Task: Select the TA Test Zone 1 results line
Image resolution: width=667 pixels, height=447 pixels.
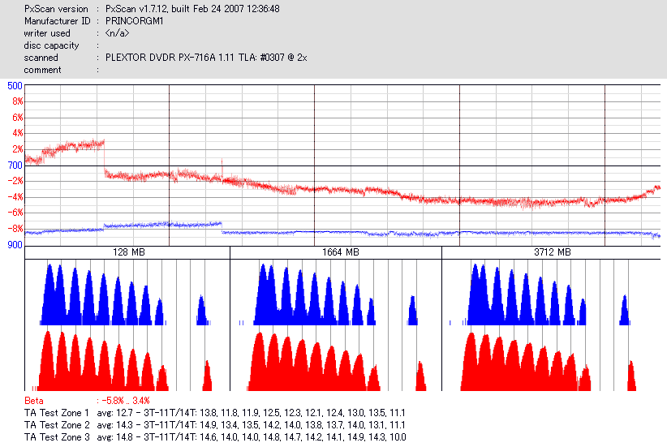Action: point(215,413)
